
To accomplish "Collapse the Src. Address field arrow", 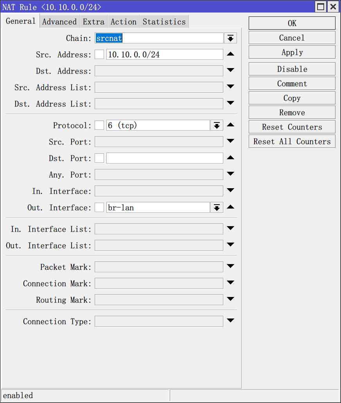I will [230, 54].
